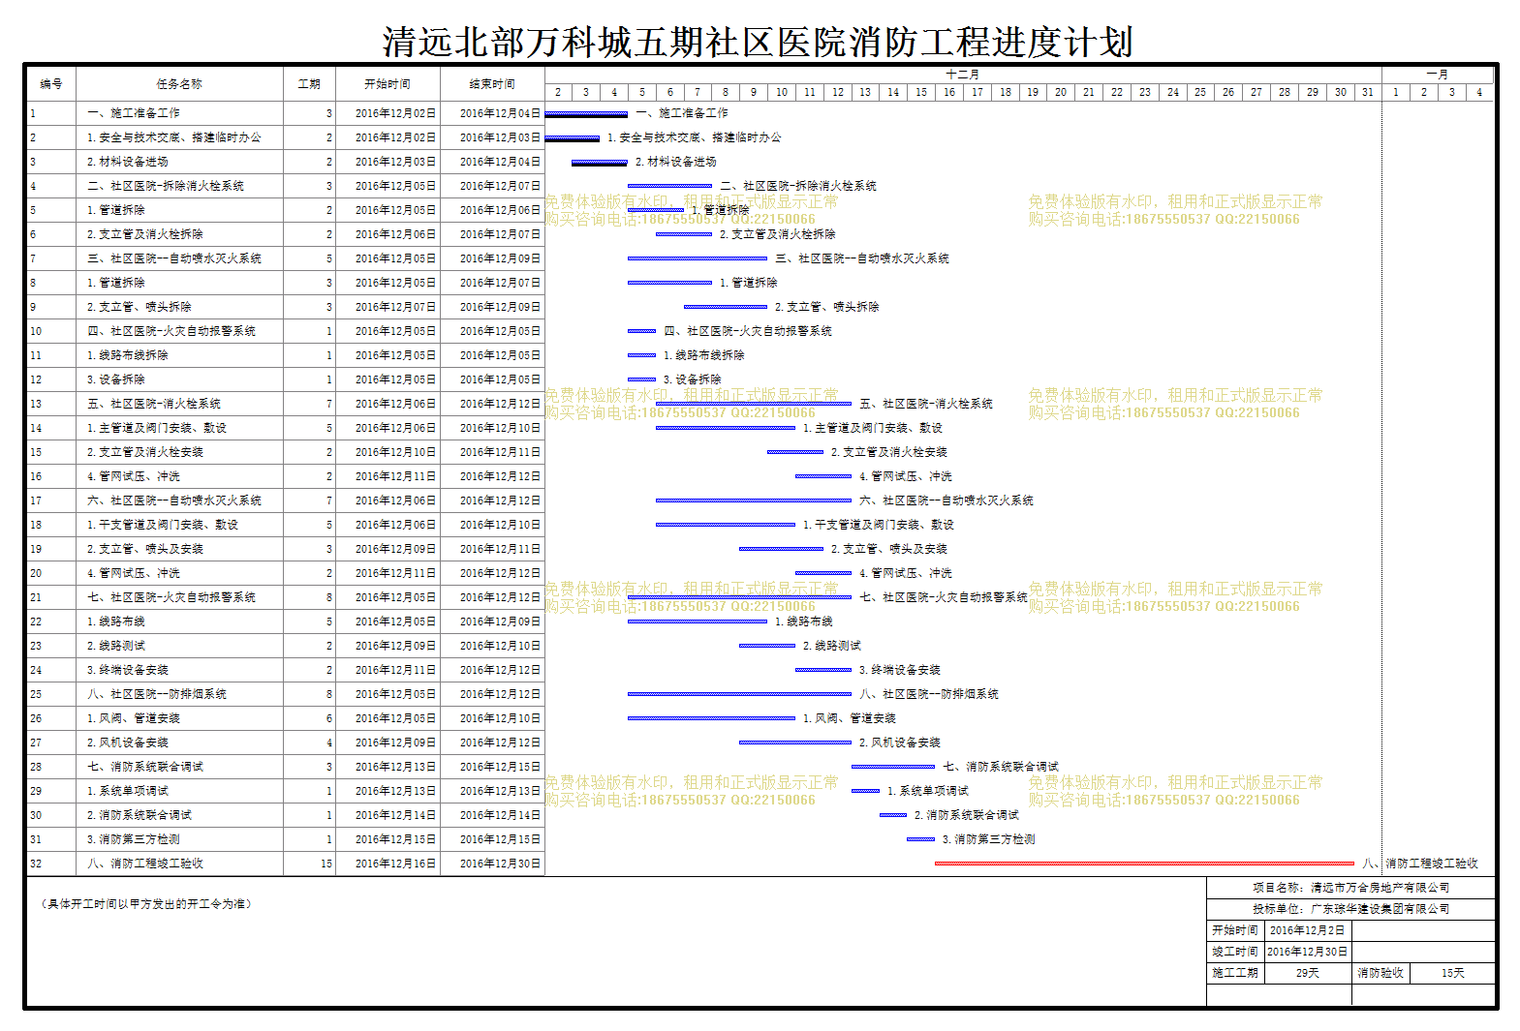Select 七、消防系统联合调试 in row 28 of the table
Viewport: 1520px width, 1031px height.
[x=145, y=767]
